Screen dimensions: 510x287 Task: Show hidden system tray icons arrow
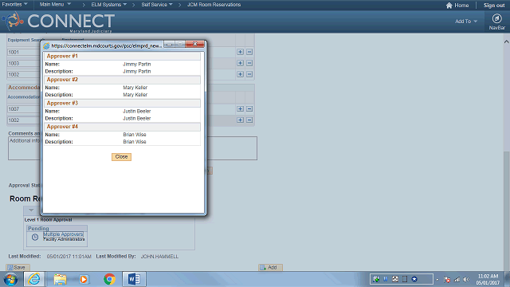pos(437,280)
